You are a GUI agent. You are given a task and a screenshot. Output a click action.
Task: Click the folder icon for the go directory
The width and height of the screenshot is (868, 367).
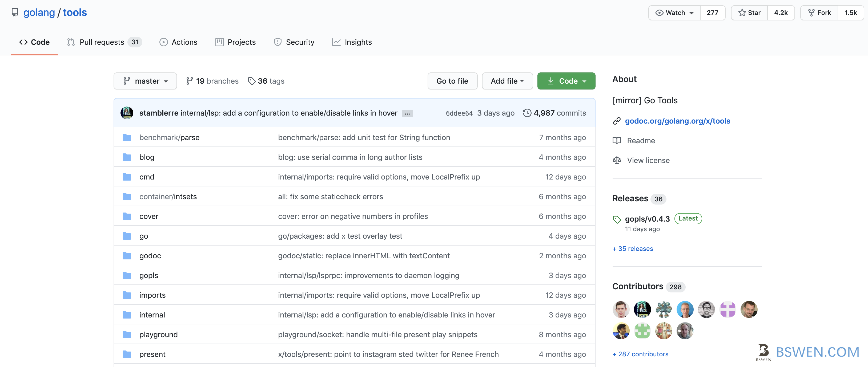[127, 236]
